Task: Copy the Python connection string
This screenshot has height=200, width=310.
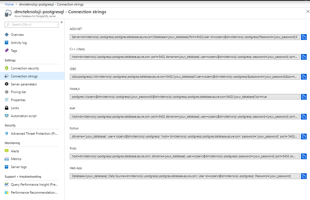Action: (x=304, y=136)
